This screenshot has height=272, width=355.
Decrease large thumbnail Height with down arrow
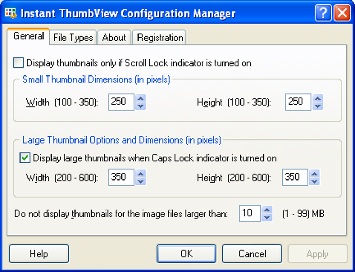point(315,181)
